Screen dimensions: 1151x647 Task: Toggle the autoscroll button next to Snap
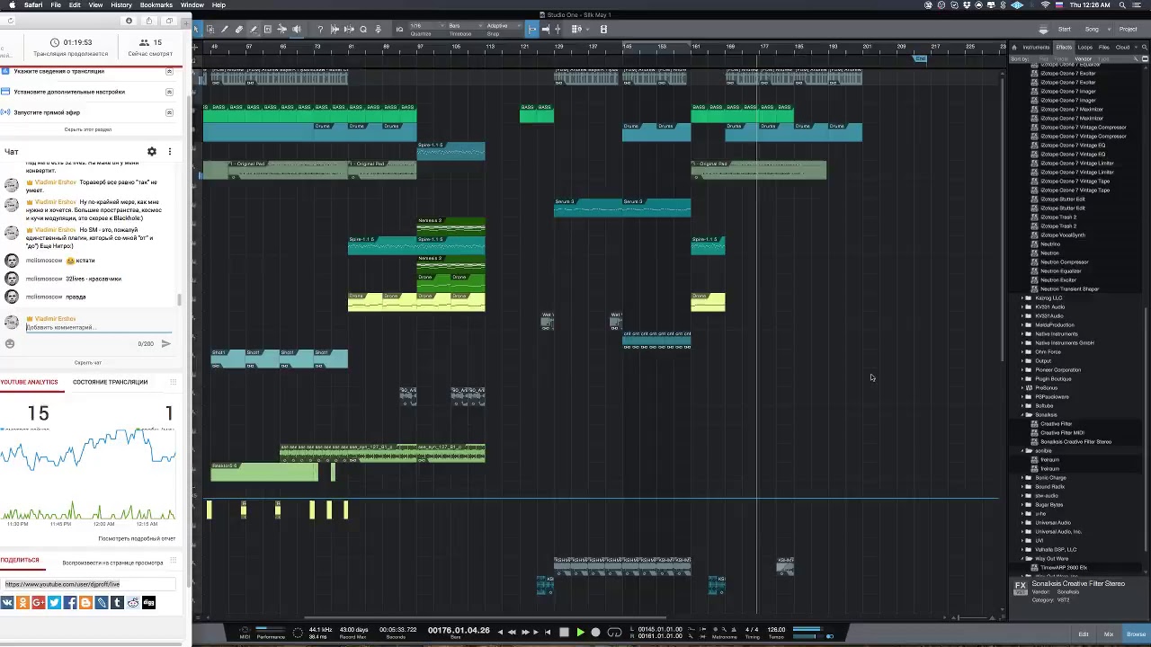pyautogui.click(x=546, y=30)
